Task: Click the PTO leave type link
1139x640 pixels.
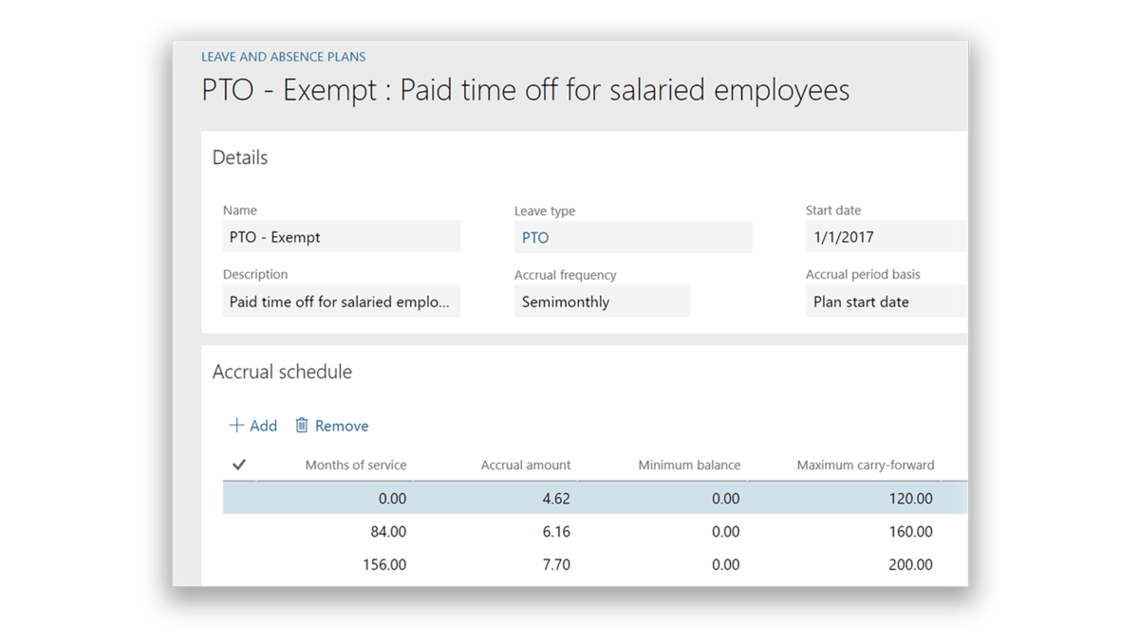Action: pyautogui.click(x=534, y=237)
